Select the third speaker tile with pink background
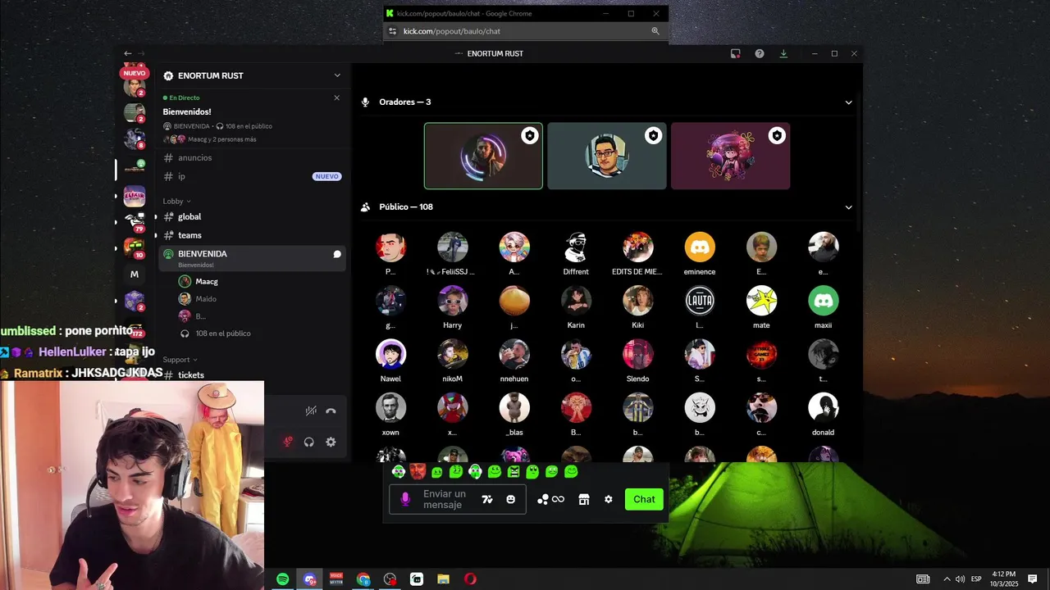The height and width of the screenshot is (590, 1050). tap(730, 156)
